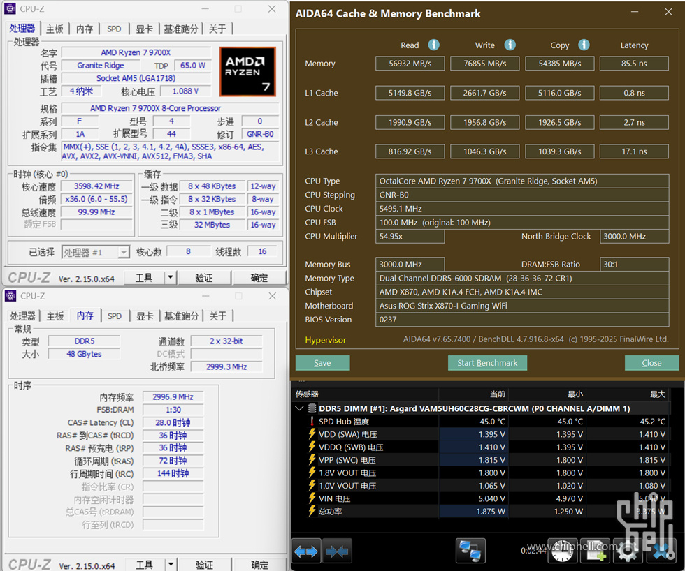Select the SPD Hub 温度 sensor row
The height and width of the screenshot is (571, 685).
343,422
